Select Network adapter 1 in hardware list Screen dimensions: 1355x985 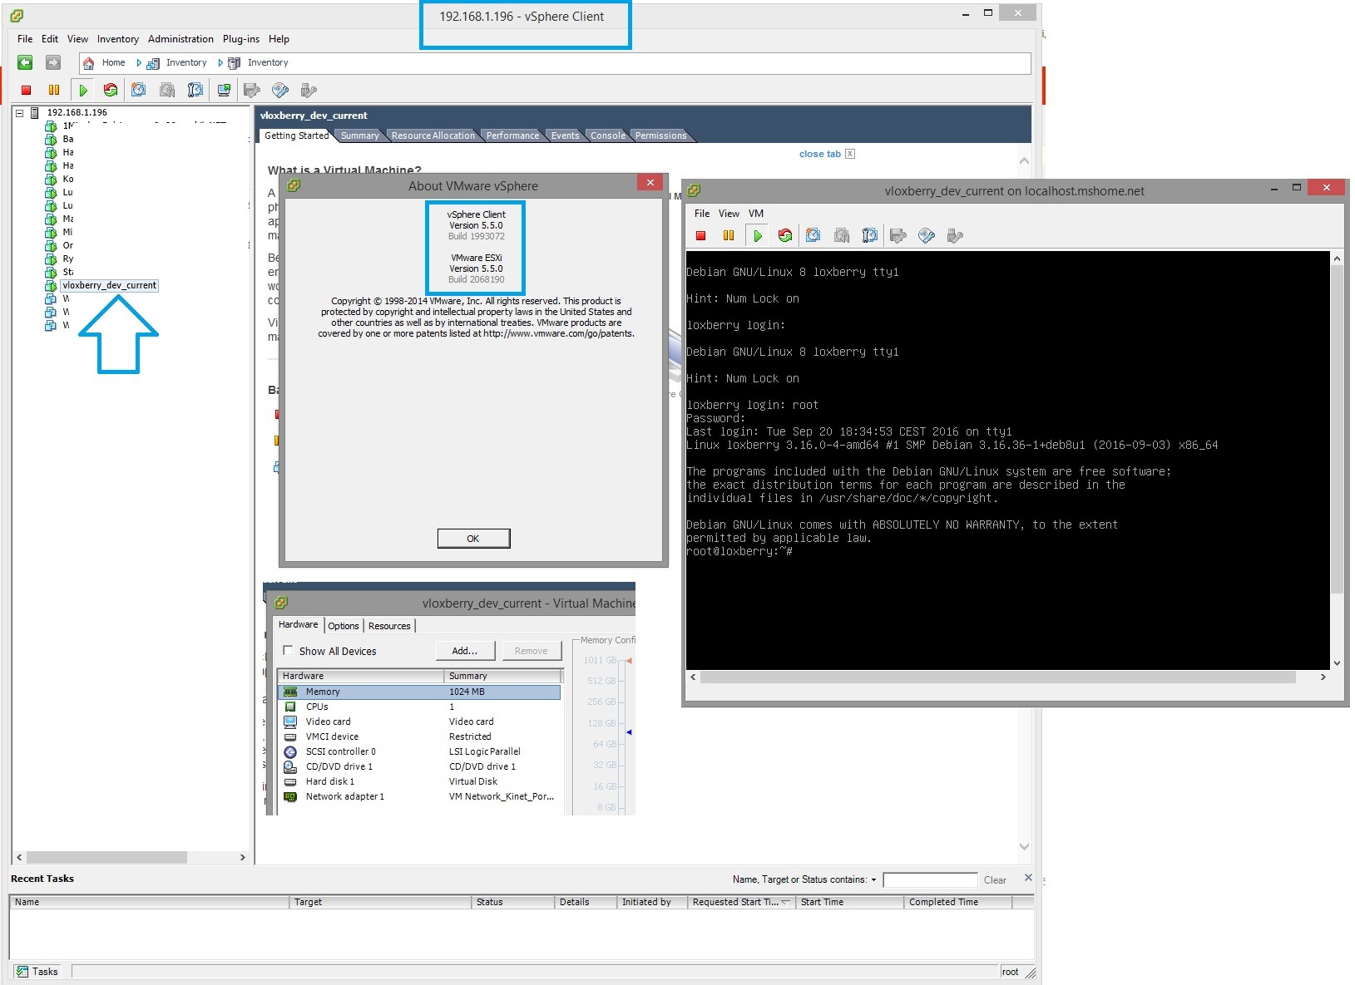[x=419, y=796]
